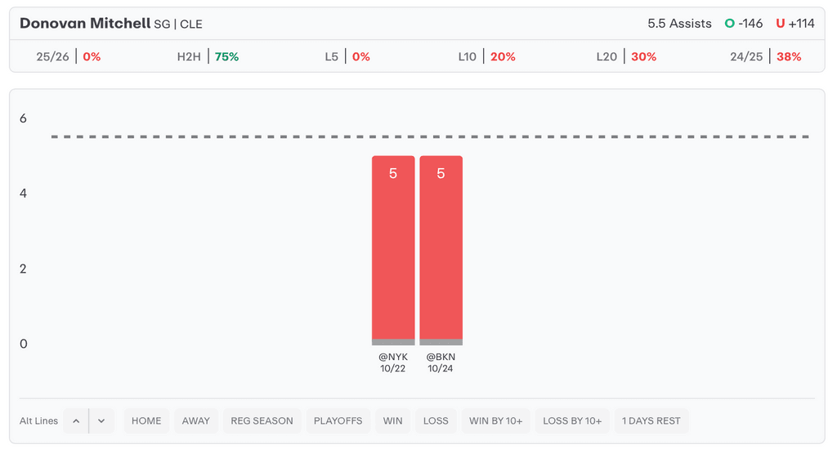Filter games by WIN

pyautogui.click(x=393, y=421)
